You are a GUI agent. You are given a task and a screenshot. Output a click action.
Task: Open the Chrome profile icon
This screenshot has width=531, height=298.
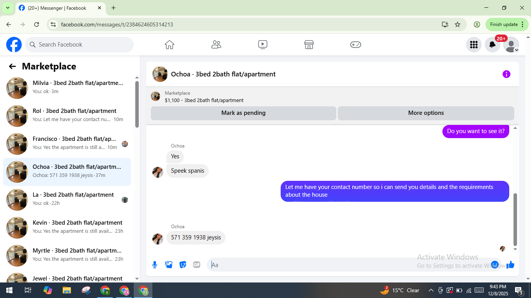477,24
